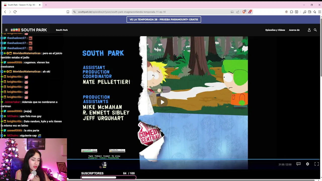The image size is (322, 181).
Task: Open Brave Rewards triangle icon
Action: coord(250,12)
